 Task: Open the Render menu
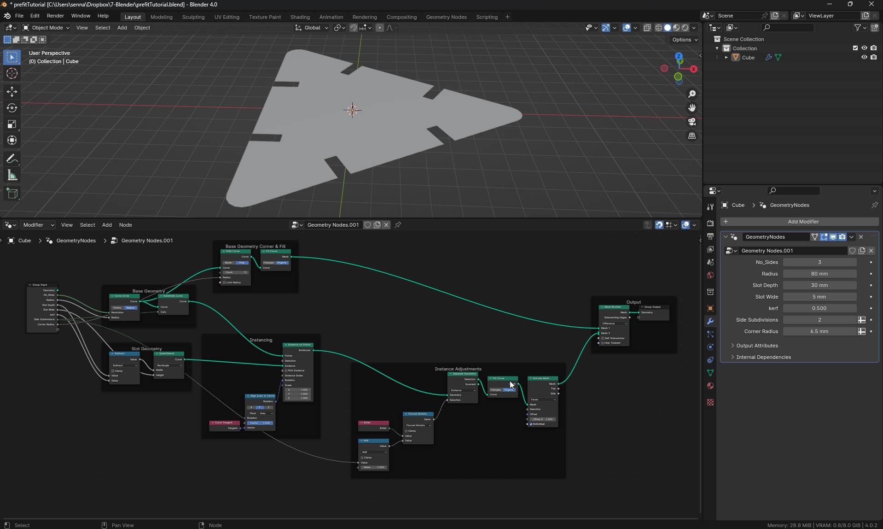(55, 16)
